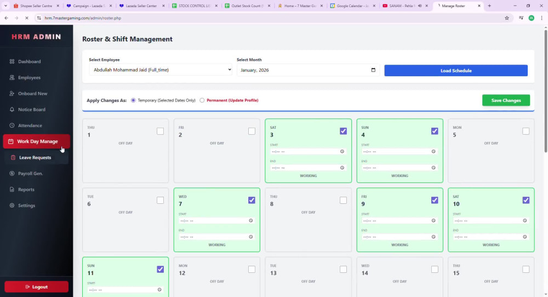Click Save Changes button
Screen dimensions: 548x297
pos(506,100)
